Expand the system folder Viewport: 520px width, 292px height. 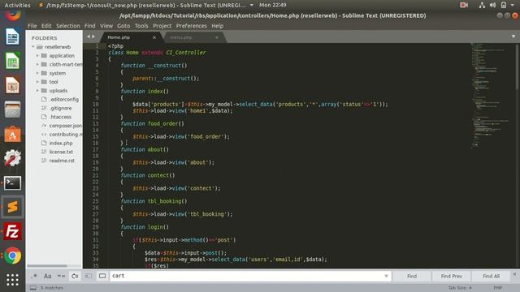pyautogui.click(x=37, y=73)
